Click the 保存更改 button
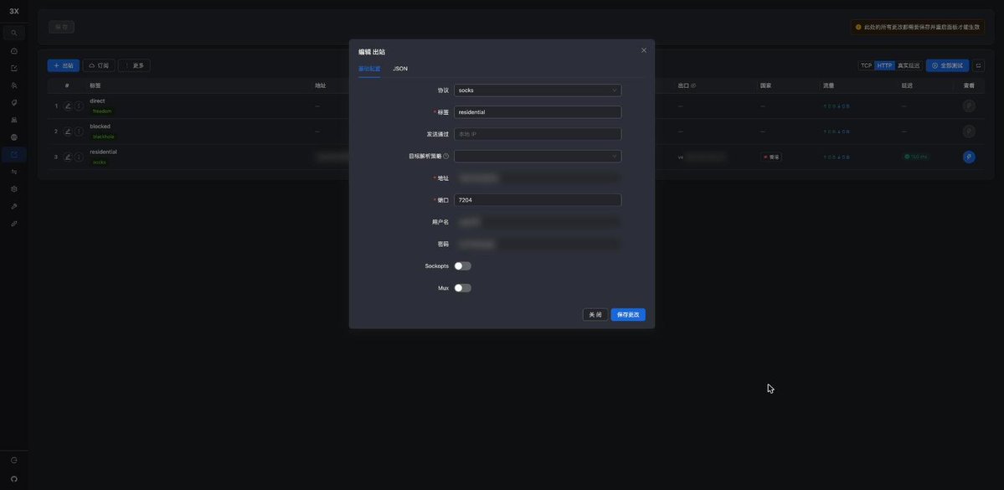The width and height of the screenshot is (1004, 490). pyautogui.click(x=628, y=314)
